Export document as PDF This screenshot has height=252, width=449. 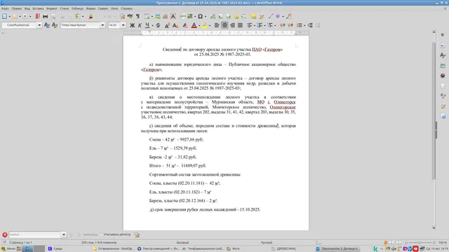point(37,16)
